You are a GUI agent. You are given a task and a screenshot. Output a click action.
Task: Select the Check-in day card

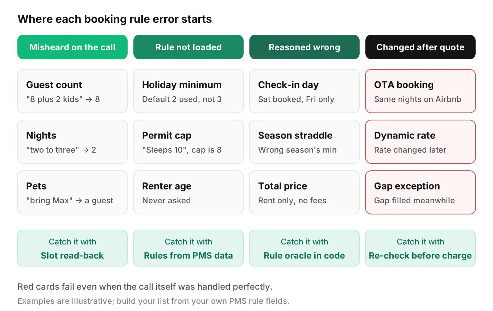tap(304, 91)
